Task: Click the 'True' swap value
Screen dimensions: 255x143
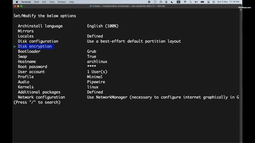Action: pos(92,56)
